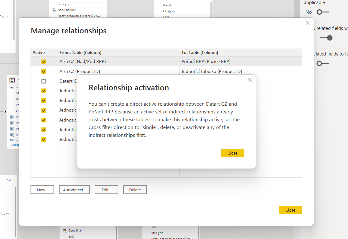348x239 pixels.
Task: Click the Edit... button
Action: (x=106, y=190)
